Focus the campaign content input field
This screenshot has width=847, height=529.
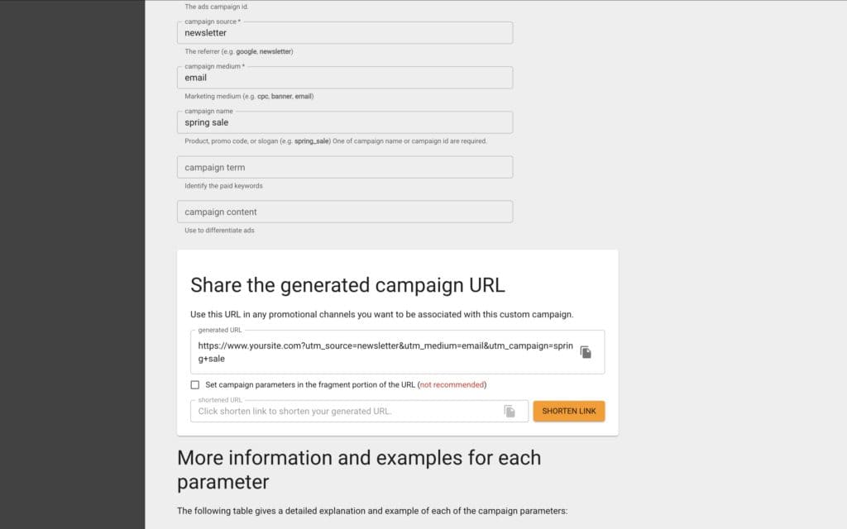click(345, 211)
